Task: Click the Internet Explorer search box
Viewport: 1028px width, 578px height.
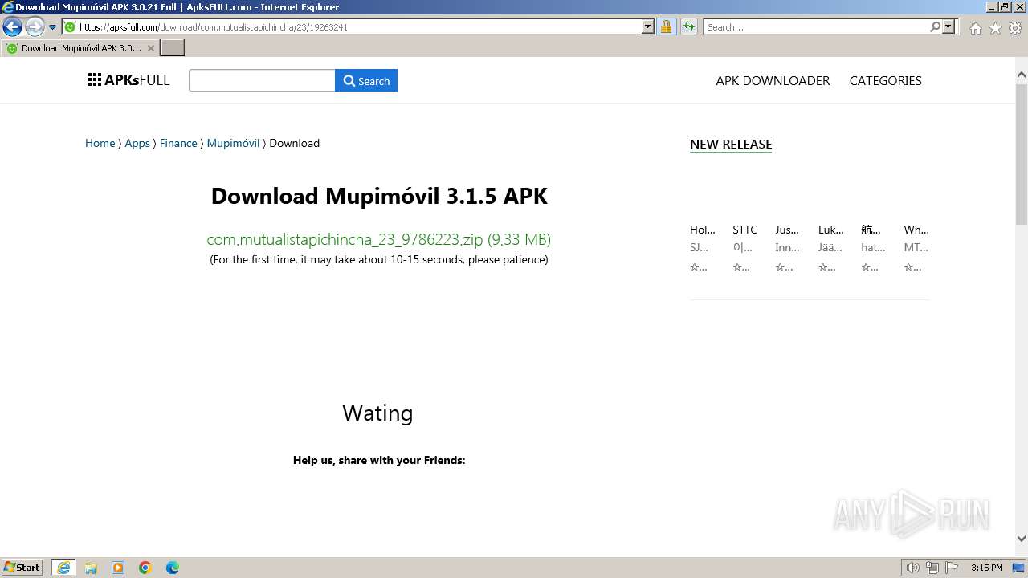Action: coord(815,26)
